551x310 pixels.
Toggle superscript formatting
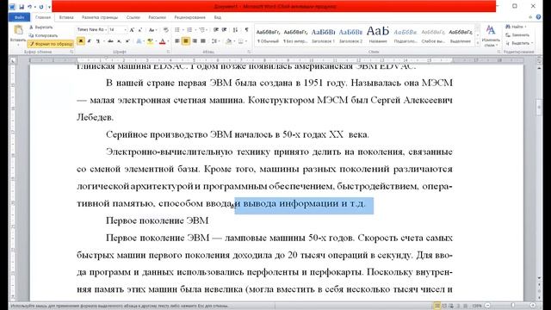pos(127,41)
